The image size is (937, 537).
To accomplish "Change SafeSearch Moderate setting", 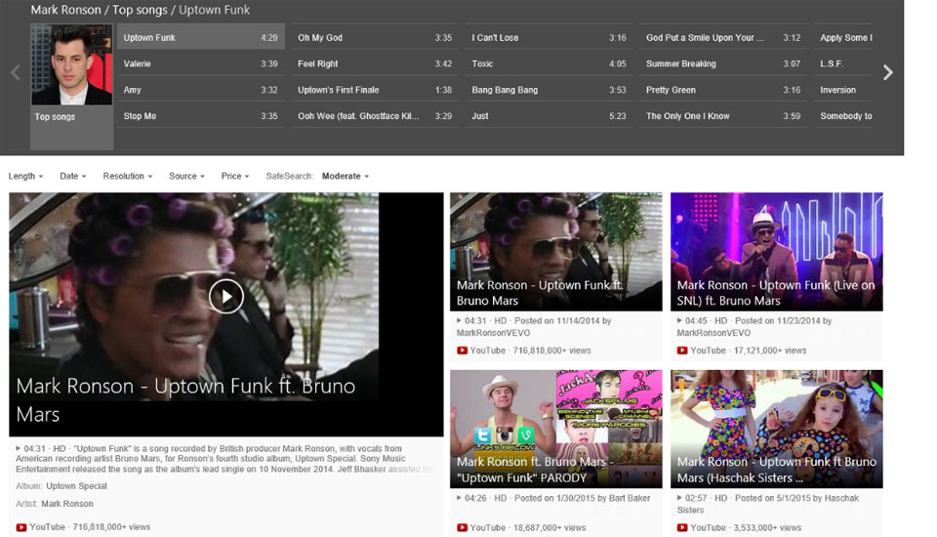I will [346, 177].
